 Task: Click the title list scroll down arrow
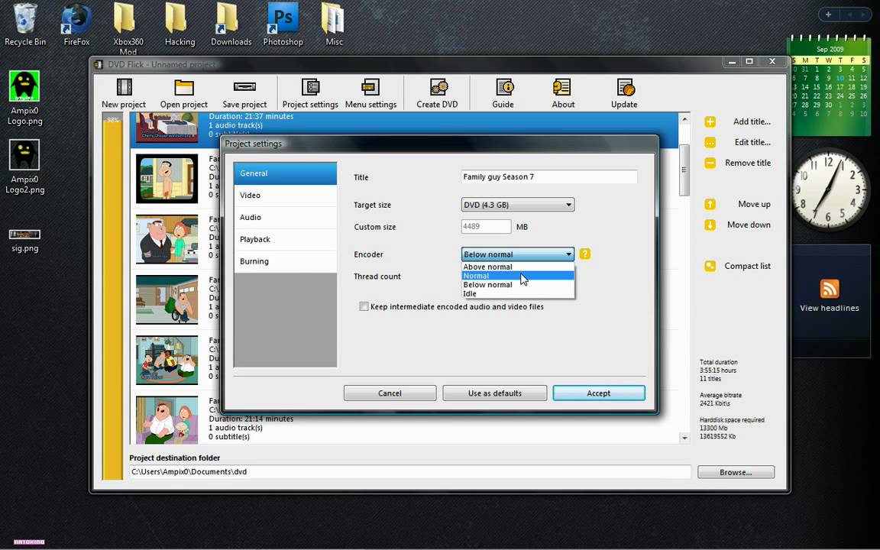click(x=684, y=438)
